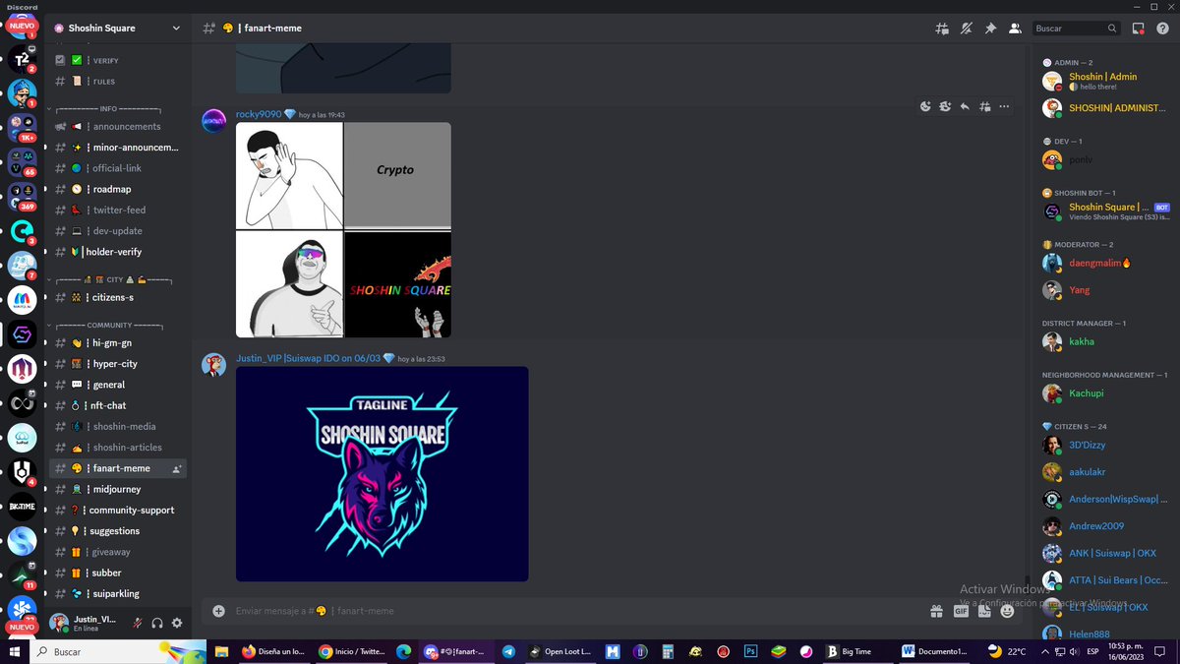Send a gift via gift icon

[x=937, y=611]
